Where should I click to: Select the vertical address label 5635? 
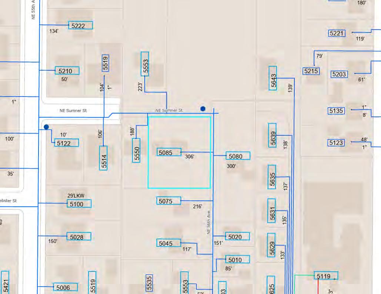(x=272, y=177)
